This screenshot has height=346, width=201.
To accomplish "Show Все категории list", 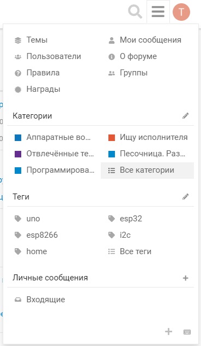I will pyautogui.click(x=147, y=170).
